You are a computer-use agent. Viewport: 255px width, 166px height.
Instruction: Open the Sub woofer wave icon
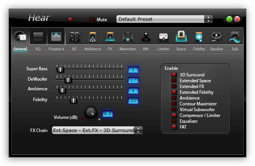pyautogui.click(x=234, y=37)
